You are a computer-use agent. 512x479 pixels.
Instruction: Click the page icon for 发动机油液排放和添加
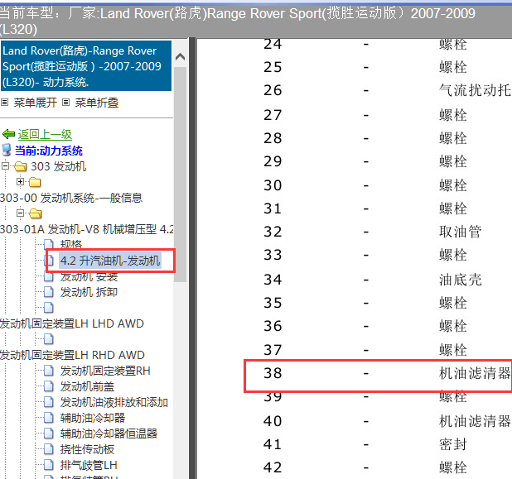pos(49,402)
